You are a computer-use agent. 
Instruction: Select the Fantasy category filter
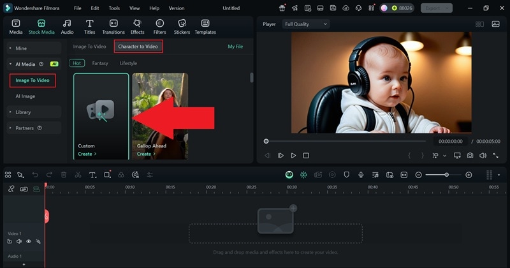100,63
